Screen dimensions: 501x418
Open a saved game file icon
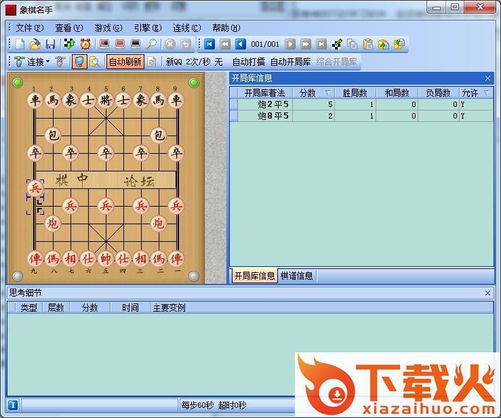[35, 44]
